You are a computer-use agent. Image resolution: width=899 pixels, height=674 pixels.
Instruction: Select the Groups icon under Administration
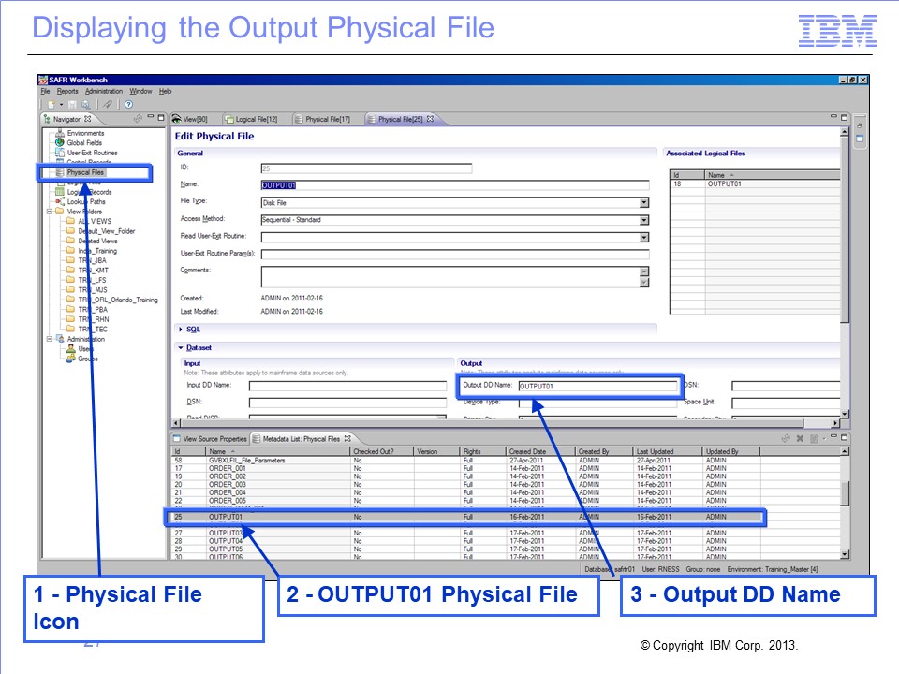tap(71, 359)
